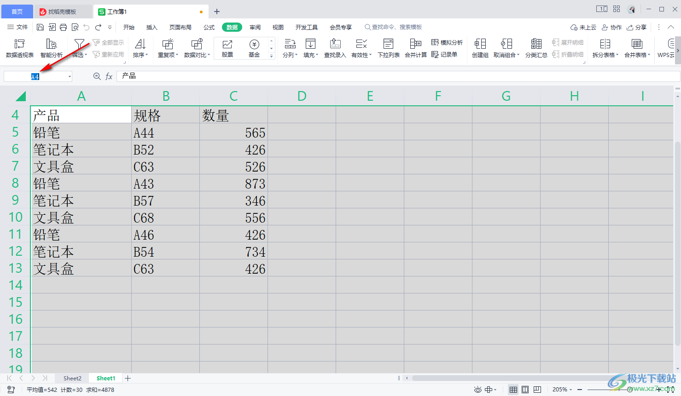Open Consolidate (合并计算) tool
The image size is (681, 396).
[416, 48]
